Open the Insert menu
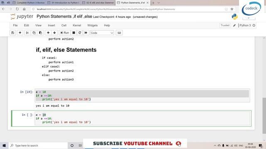 [52, 25]
